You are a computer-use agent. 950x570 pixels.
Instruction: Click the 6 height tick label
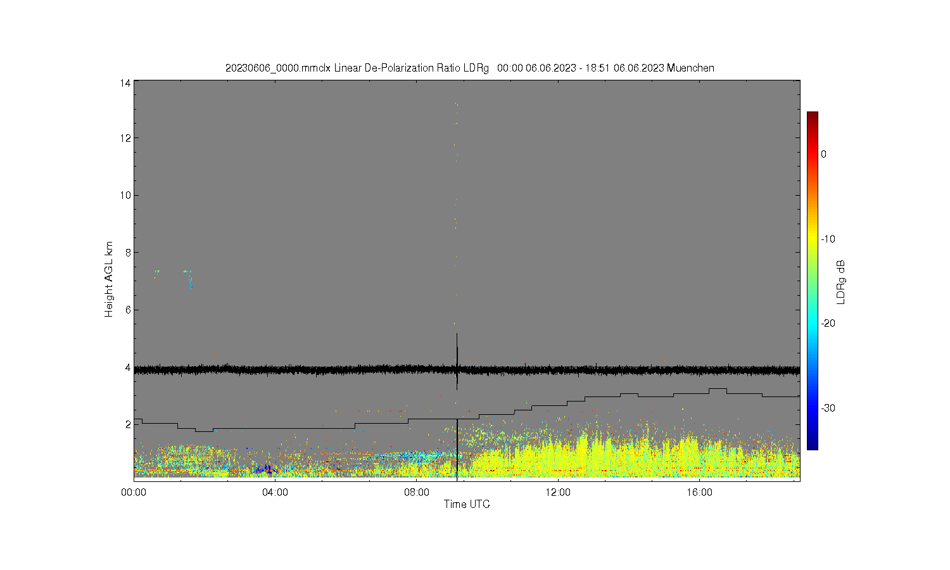click(128, 310)
